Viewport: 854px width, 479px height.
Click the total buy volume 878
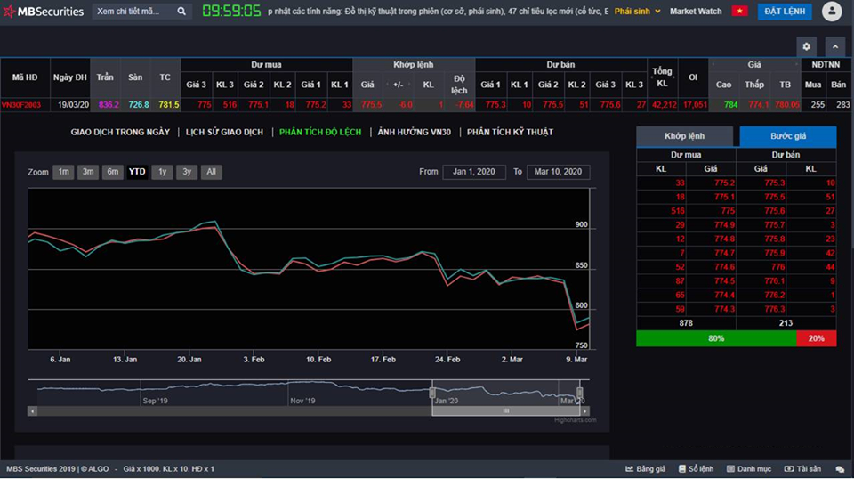pos(686,323)
